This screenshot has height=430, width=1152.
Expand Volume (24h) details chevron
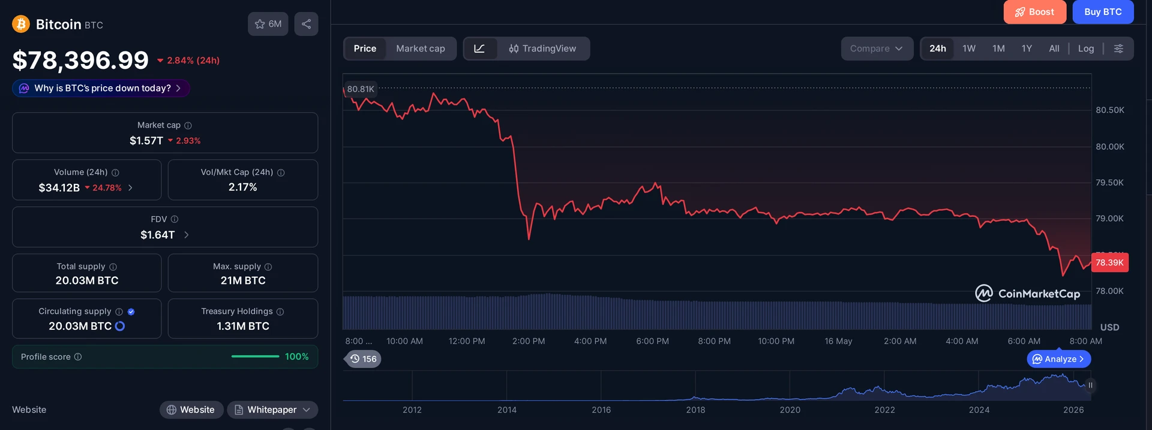(130, 187)
